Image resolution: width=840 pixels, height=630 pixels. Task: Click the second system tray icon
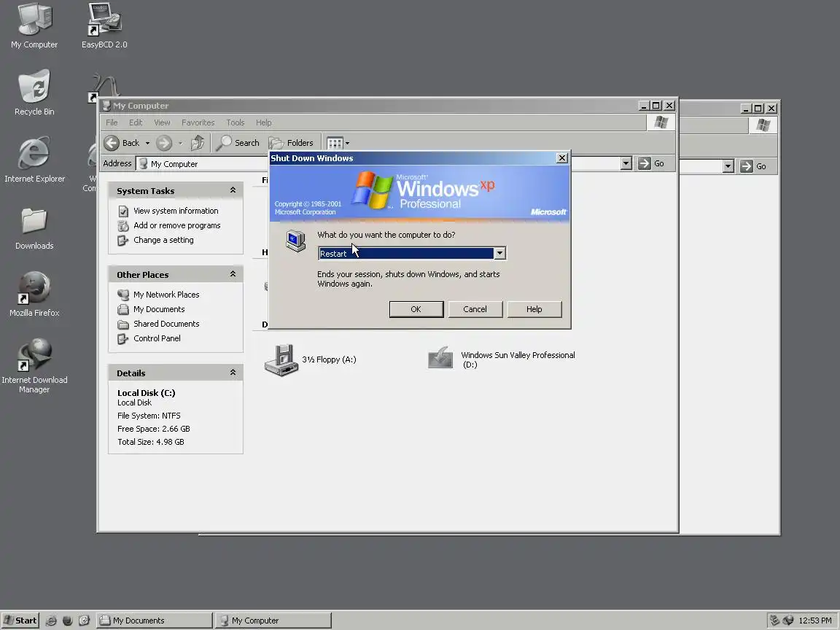788,621
